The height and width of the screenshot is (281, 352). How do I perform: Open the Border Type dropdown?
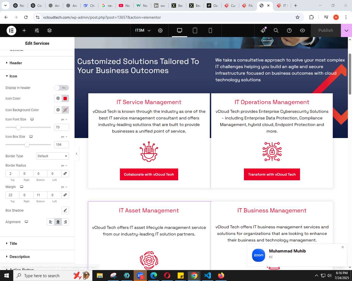(52, 156)
